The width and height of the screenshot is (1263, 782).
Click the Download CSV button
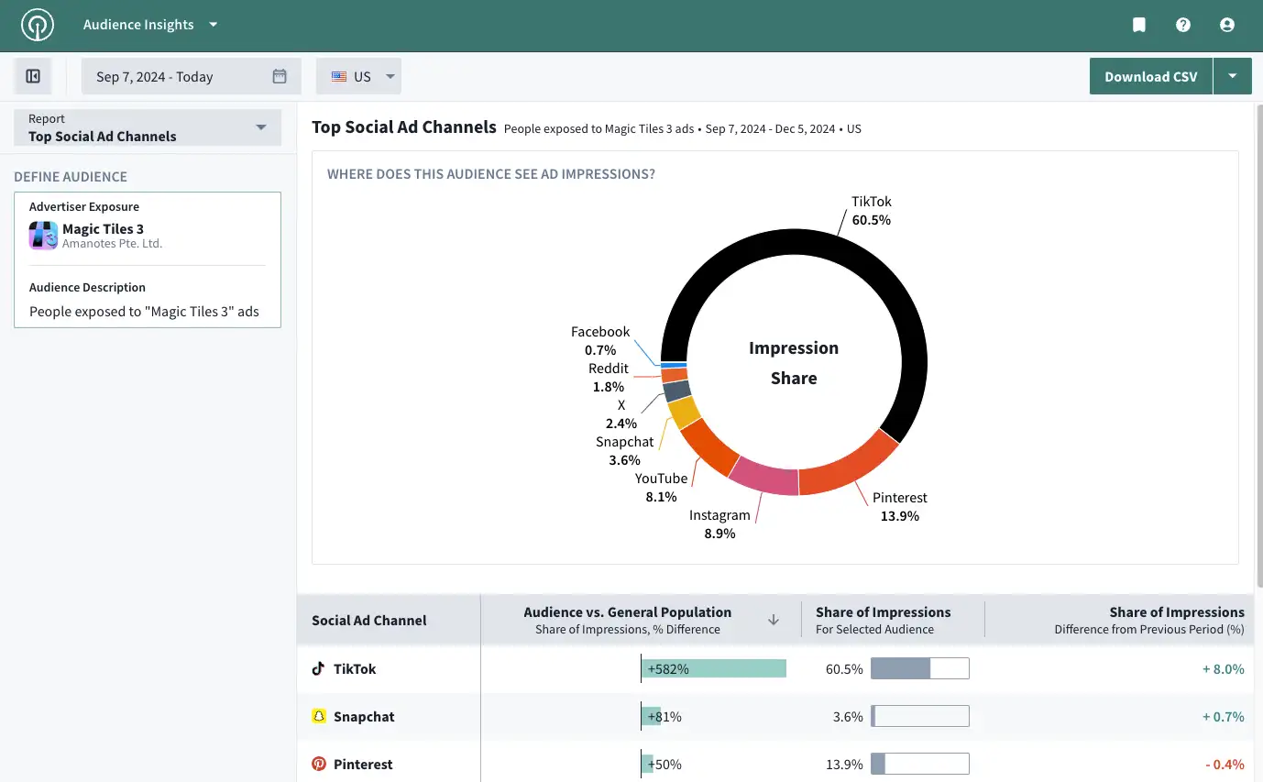pyautogui.click(x=1151, y=76)
